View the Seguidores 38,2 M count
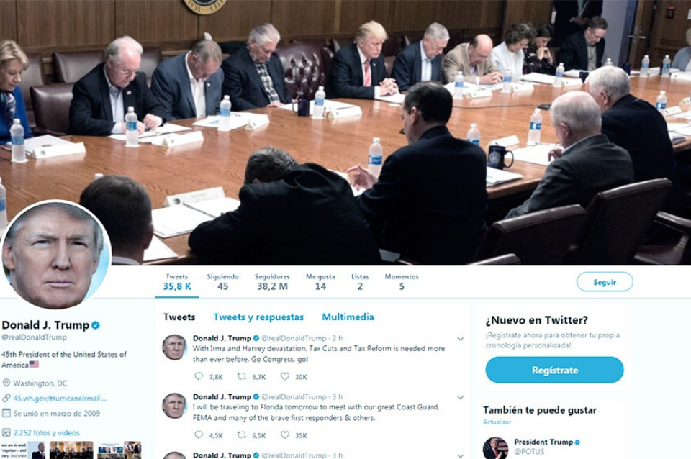 pyautogui.click(x=272, y=282)
